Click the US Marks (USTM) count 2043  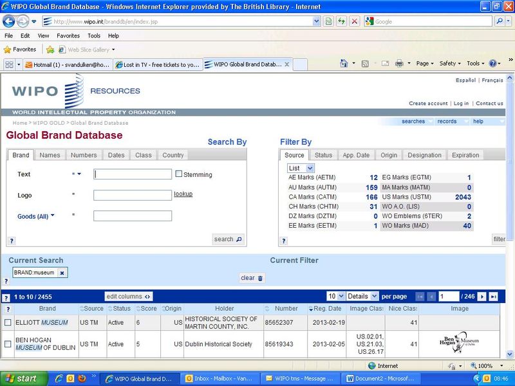(x=463, y=197)
